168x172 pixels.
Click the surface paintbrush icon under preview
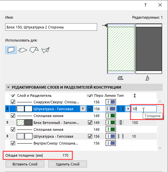point(147,78)
